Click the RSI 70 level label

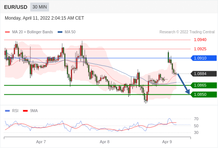[x=196, y=119]
